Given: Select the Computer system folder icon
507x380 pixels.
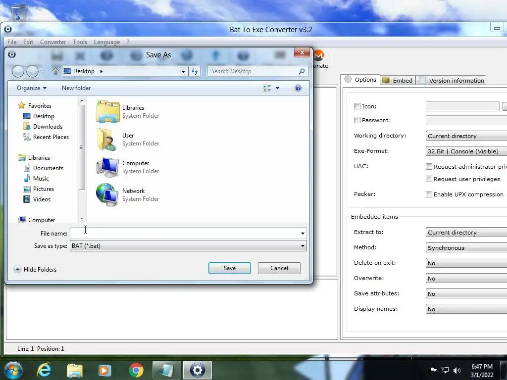Looking at the screenshot, I should click(107, 167).
